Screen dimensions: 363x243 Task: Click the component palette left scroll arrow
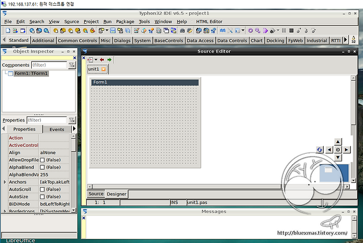tap(4, 40)
